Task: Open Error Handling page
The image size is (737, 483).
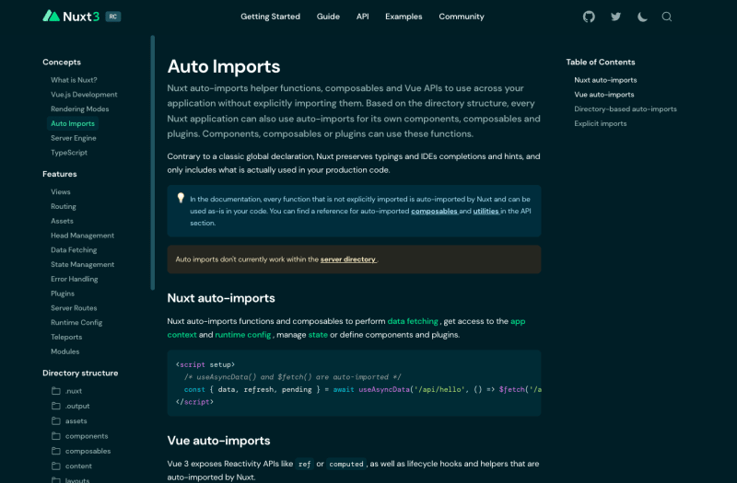Action: point(75,279)
